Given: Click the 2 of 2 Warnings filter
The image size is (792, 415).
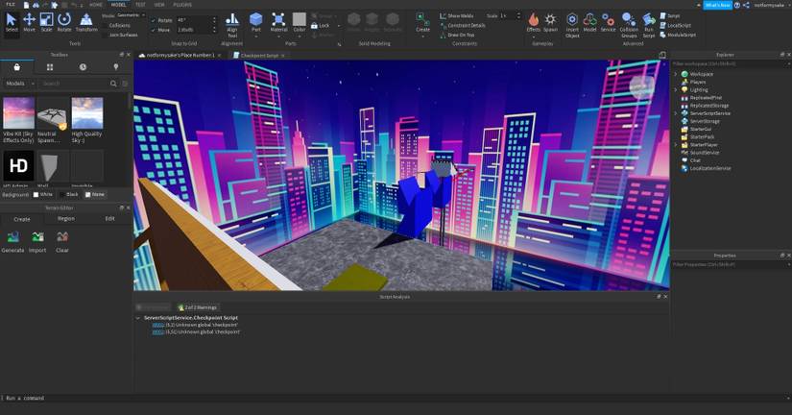Looking at the screenshot, I should pyautogui.click(x=198, y=307).
